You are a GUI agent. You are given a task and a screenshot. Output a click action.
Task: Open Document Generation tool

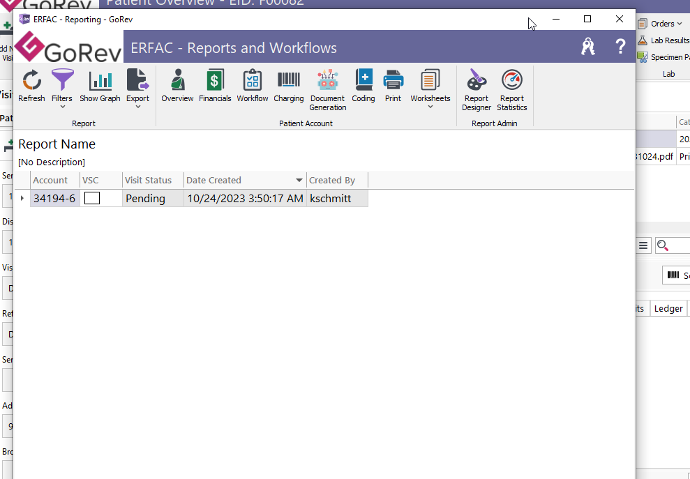coord(328,90)
